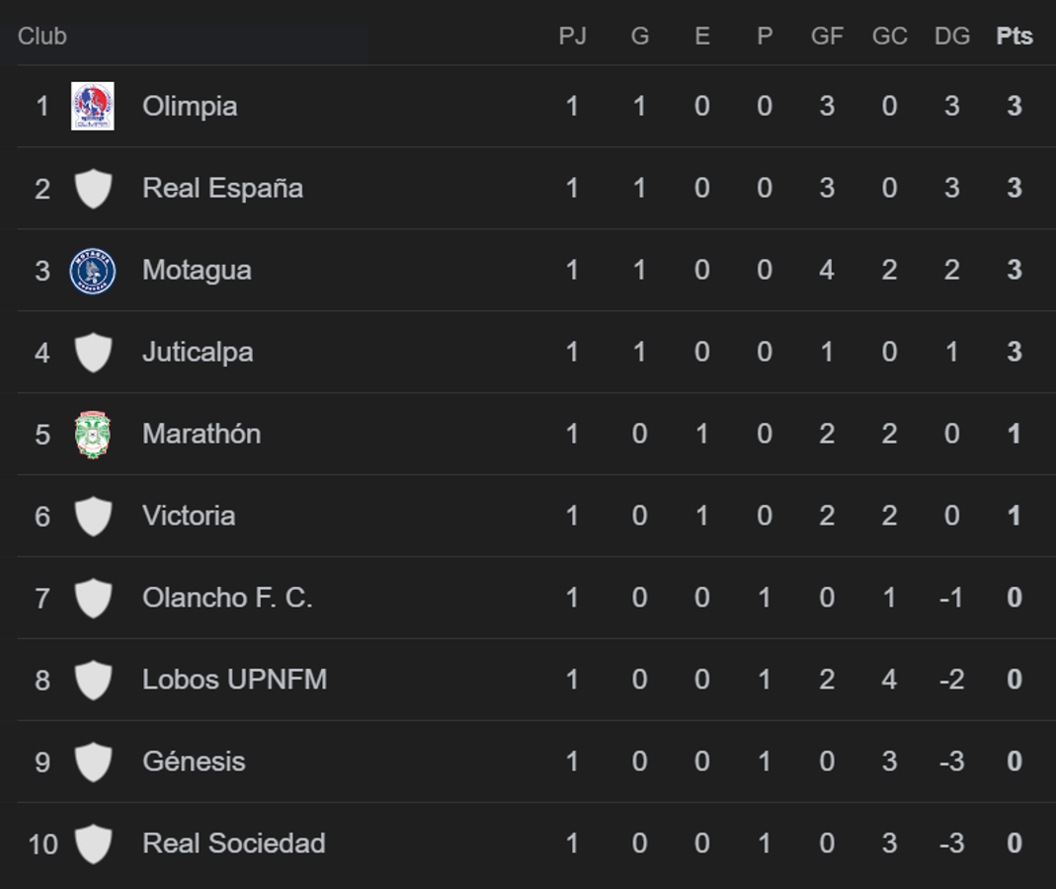Click the Olancho F. C. shield badge

point(94,598)
